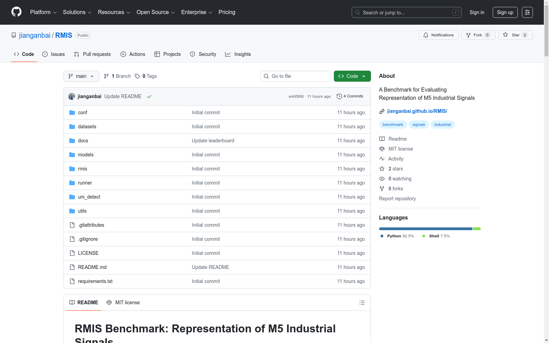This screenshot has width=549, height=343.
Task: Click the commit status checkmark icon
Action: [149, 96]
